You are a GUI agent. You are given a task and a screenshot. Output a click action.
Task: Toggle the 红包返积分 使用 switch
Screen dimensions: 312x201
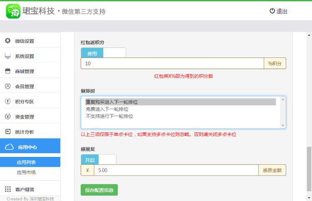tap(103, 53)
